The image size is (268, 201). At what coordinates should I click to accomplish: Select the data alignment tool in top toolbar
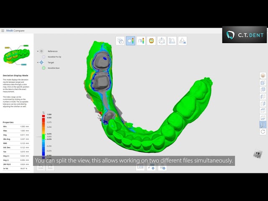120,41
